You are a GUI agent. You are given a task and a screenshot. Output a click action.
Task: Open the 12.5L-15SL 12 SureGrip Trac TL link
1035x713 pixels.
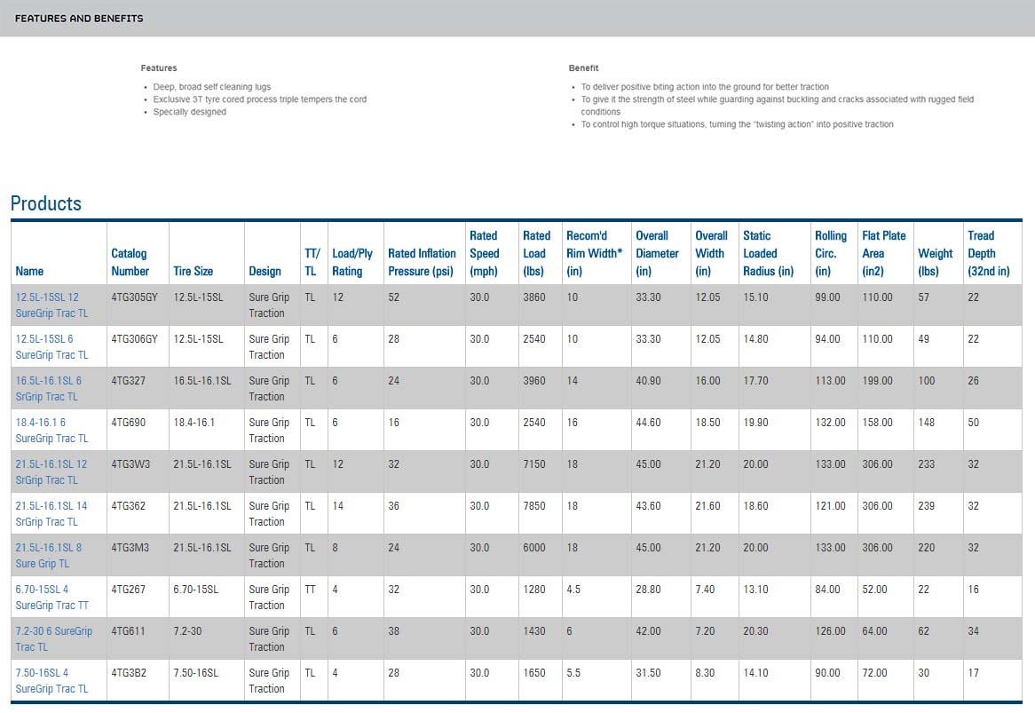click(51, 305)
